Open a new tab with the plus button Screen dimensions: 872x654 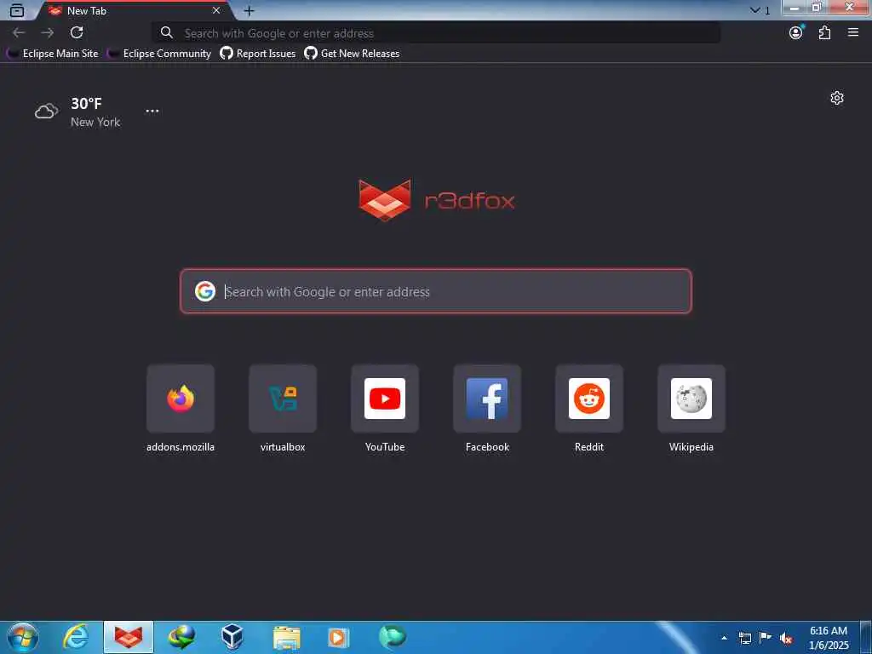point(249,10)
